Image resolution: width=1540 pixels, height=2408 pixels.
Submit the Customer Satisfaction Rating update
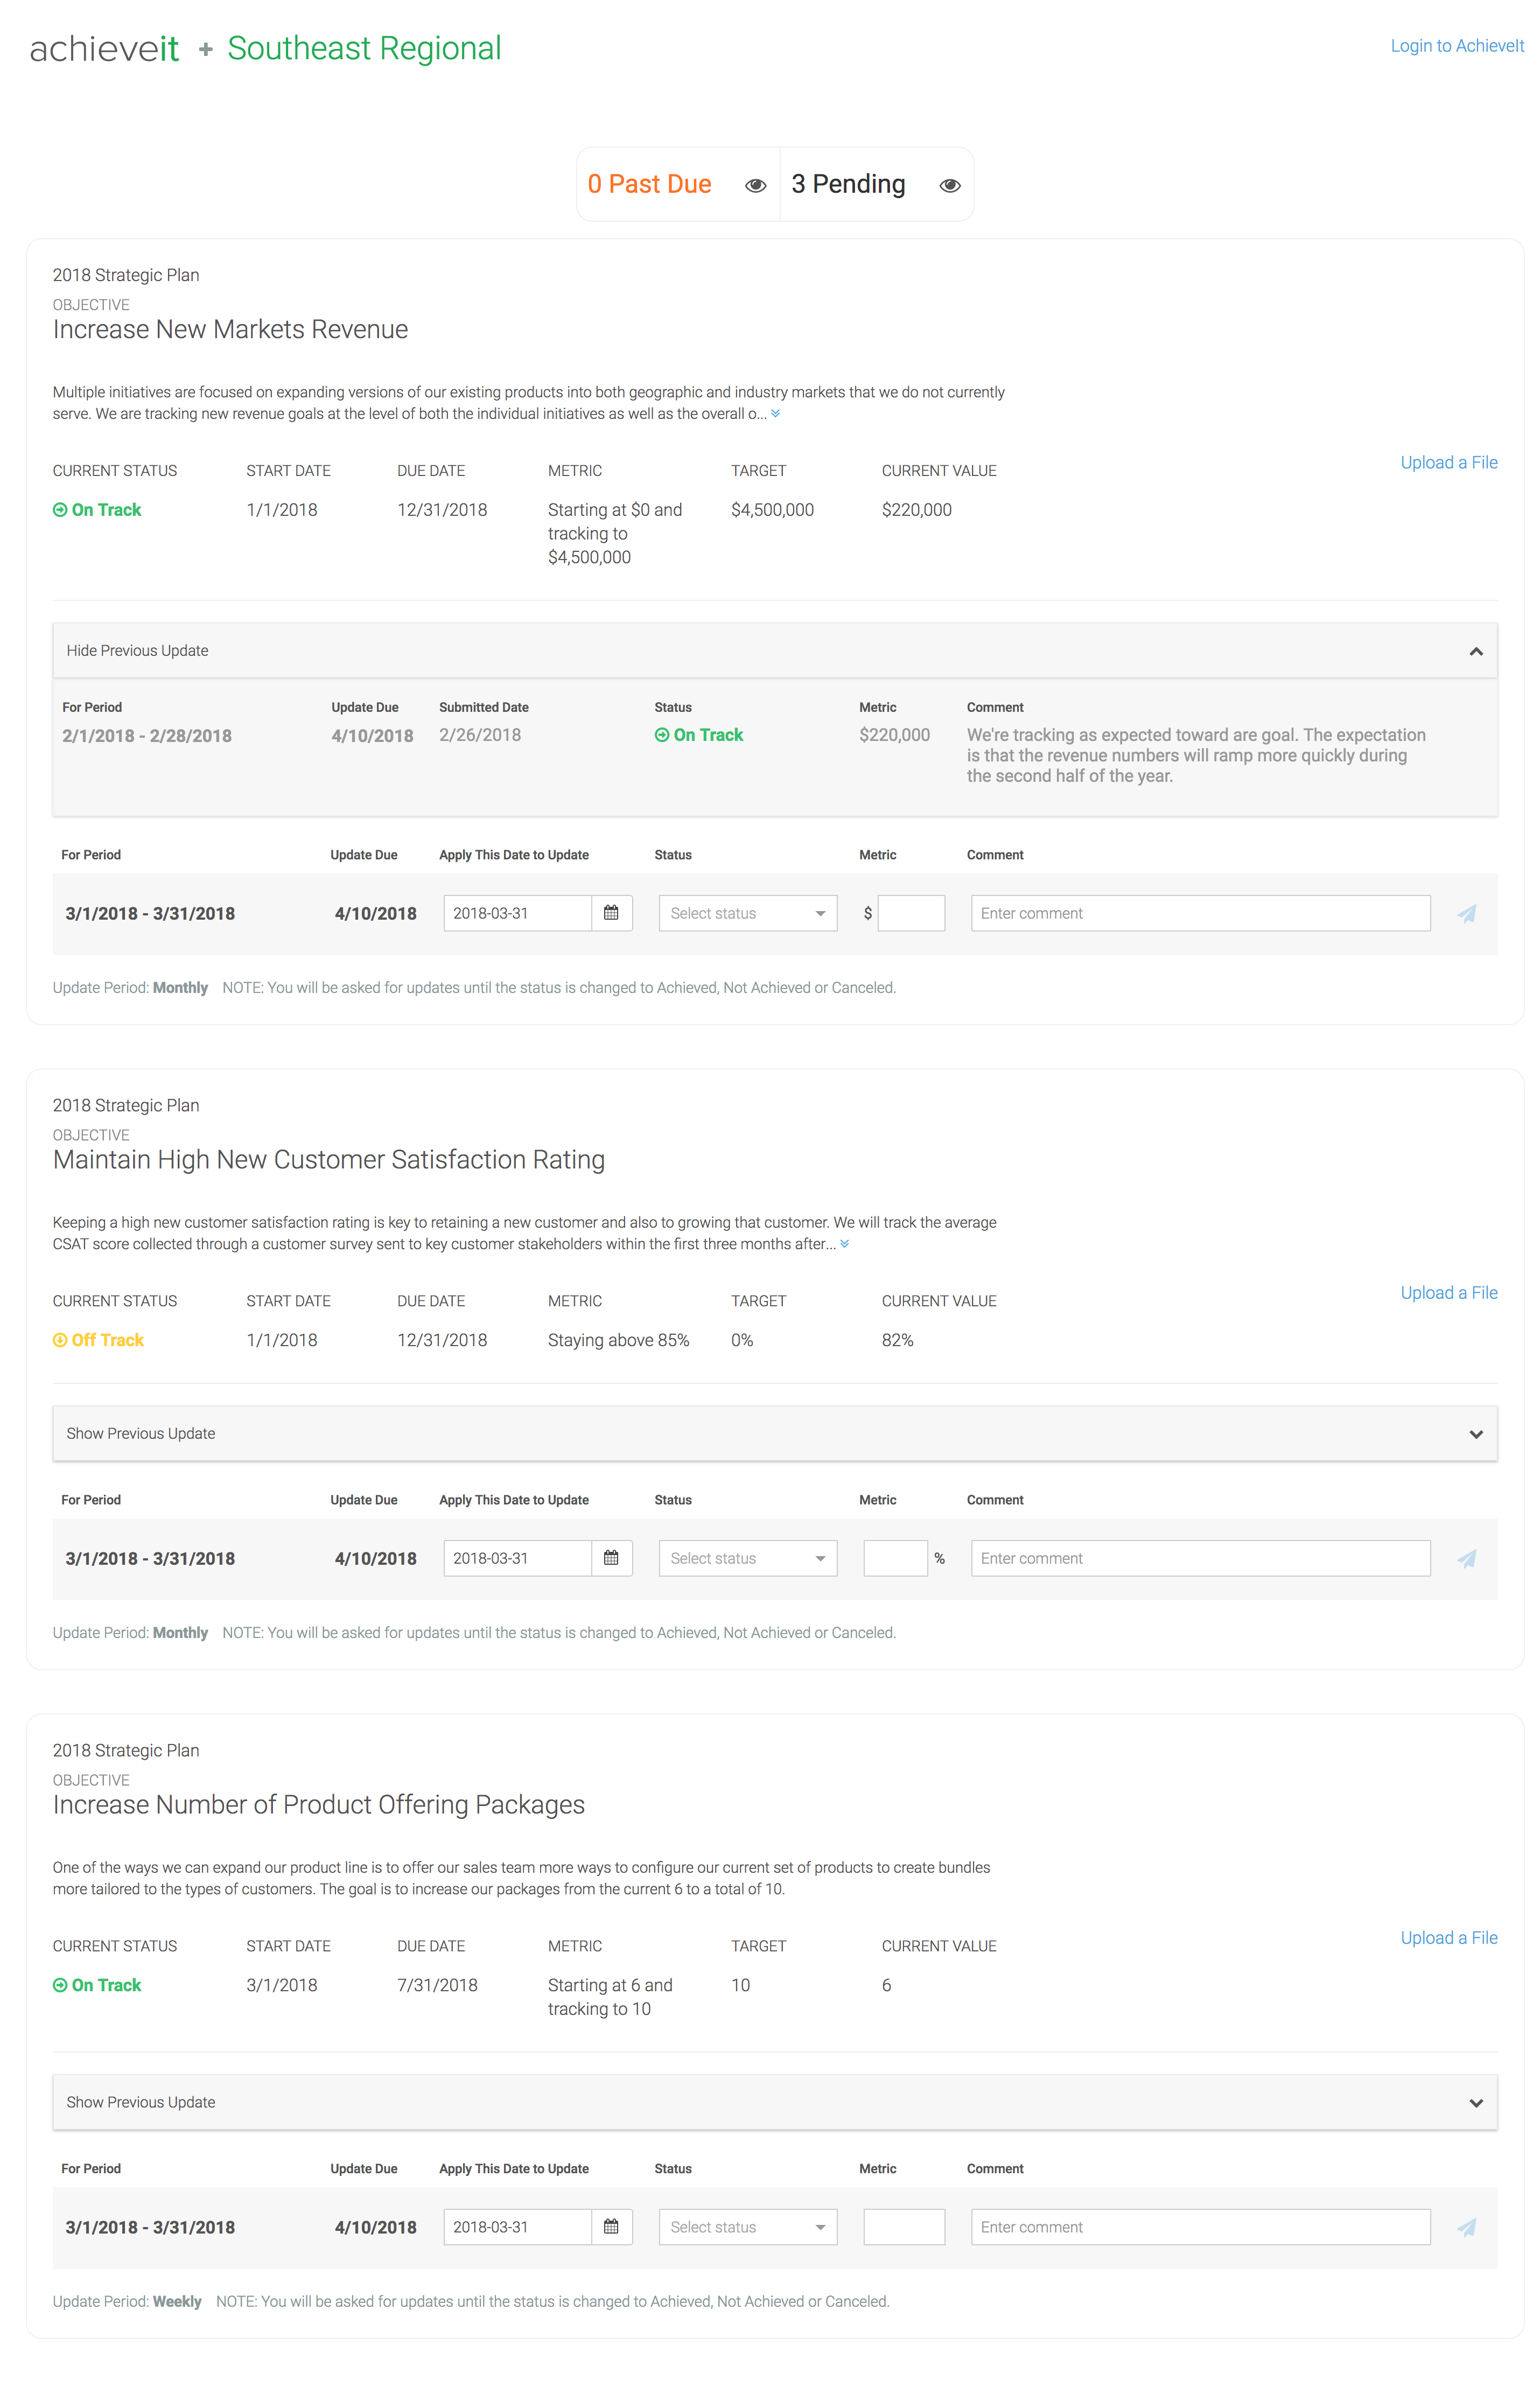[x=1466, y=1558]
